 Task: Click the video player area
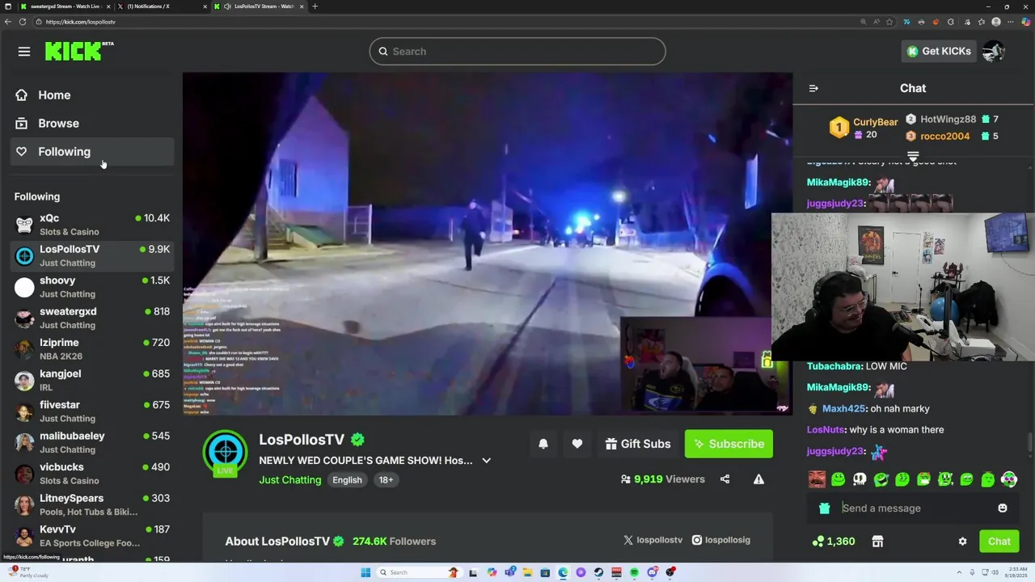point(488,243)
